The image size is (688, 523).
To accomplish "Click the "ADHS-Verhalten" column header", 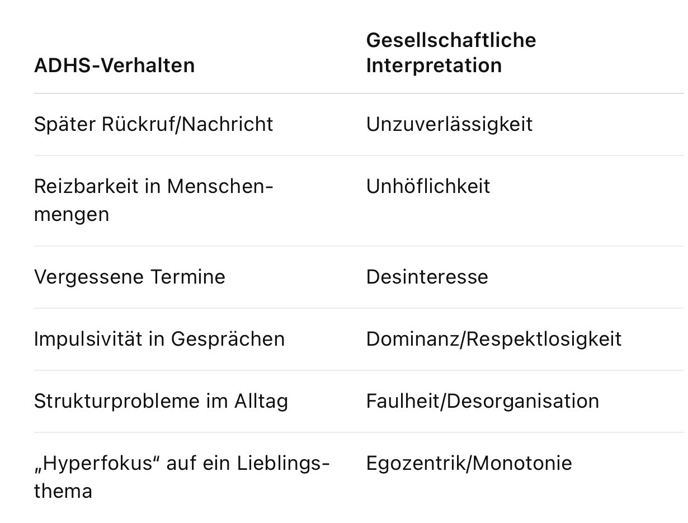I will [x=114, y=65].
